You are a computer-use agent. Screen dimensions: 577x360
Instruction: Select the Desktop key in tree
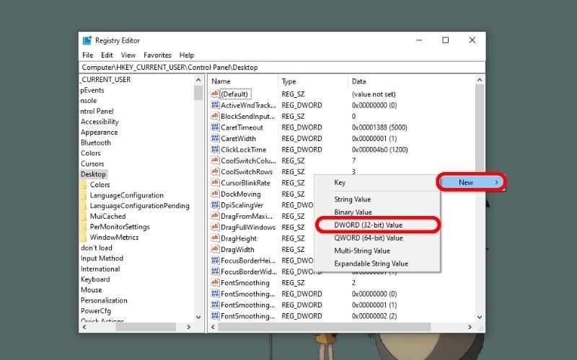point(93,174)
